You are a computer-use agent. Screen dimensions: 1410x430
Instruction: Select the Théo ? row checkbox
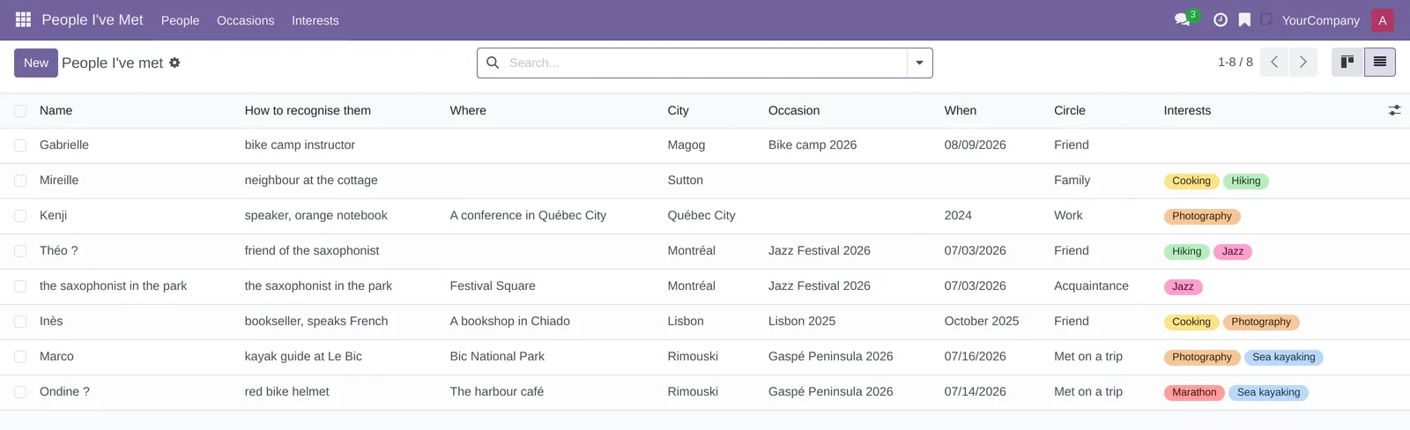20,251
